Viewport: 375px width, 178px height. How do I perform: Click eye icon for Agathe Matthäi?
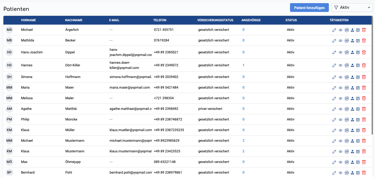(341, 109)
